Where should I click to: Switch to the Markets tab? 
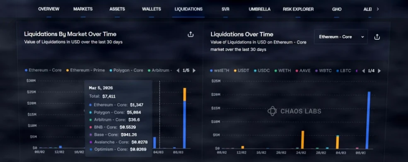(x=83, y=9)
